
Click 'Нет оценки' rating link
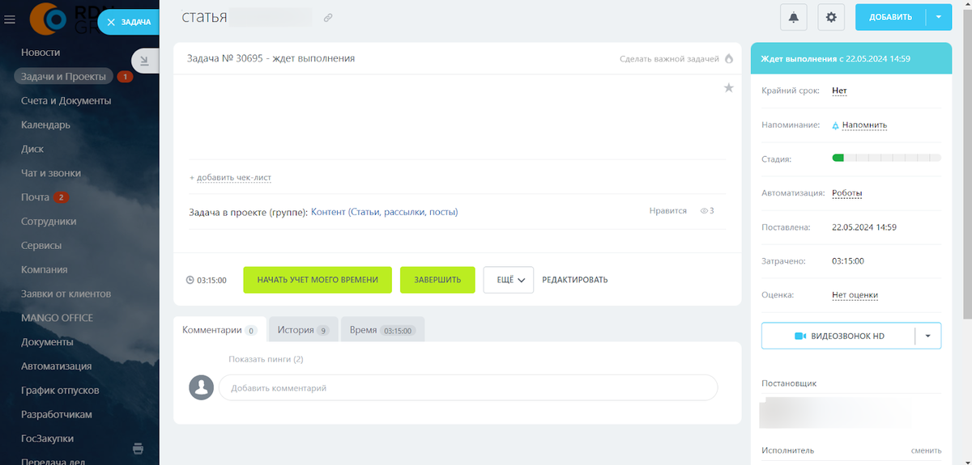click(x=855, y=295)
